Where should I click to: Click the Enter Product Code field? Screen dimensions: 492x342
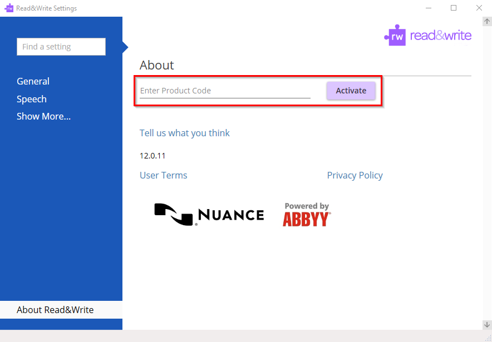225,91
